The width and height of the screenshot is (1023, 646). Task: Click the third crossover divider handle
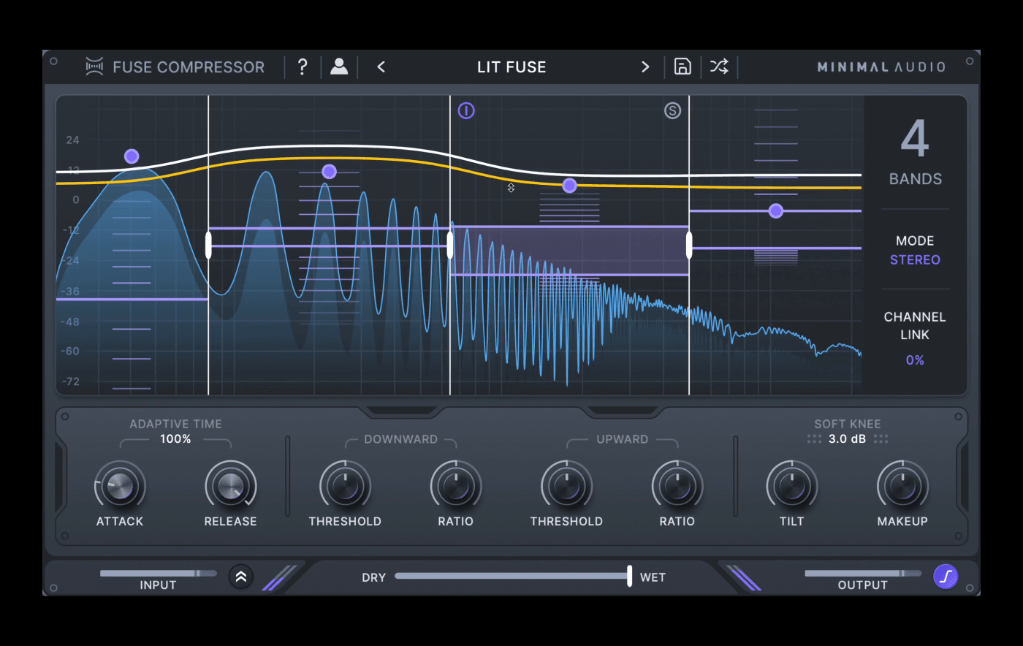(x=689, y=246)
